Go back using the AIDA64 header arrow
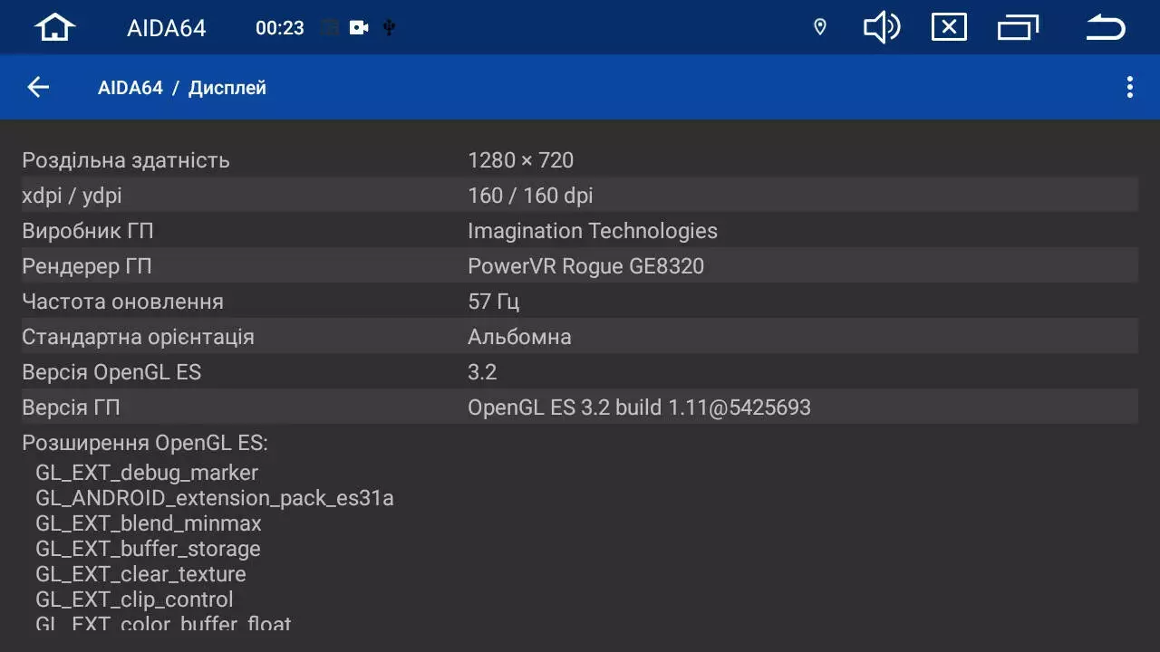This screenshot has height=652, width=1160. tap(38, 87)
